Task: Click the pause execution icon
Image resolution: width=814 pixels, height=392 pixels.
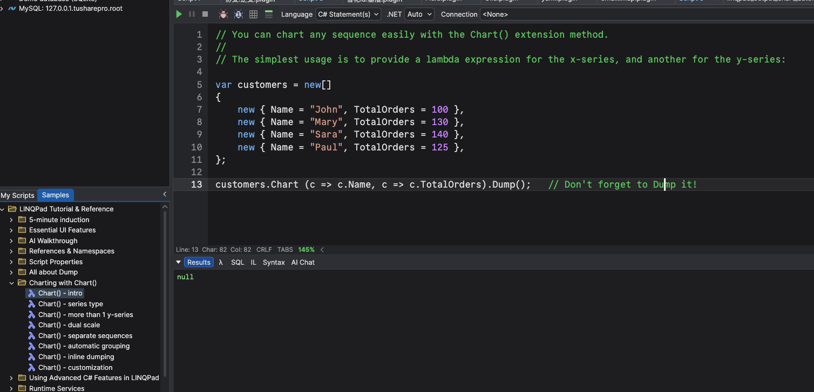Action: coord(192,14)
